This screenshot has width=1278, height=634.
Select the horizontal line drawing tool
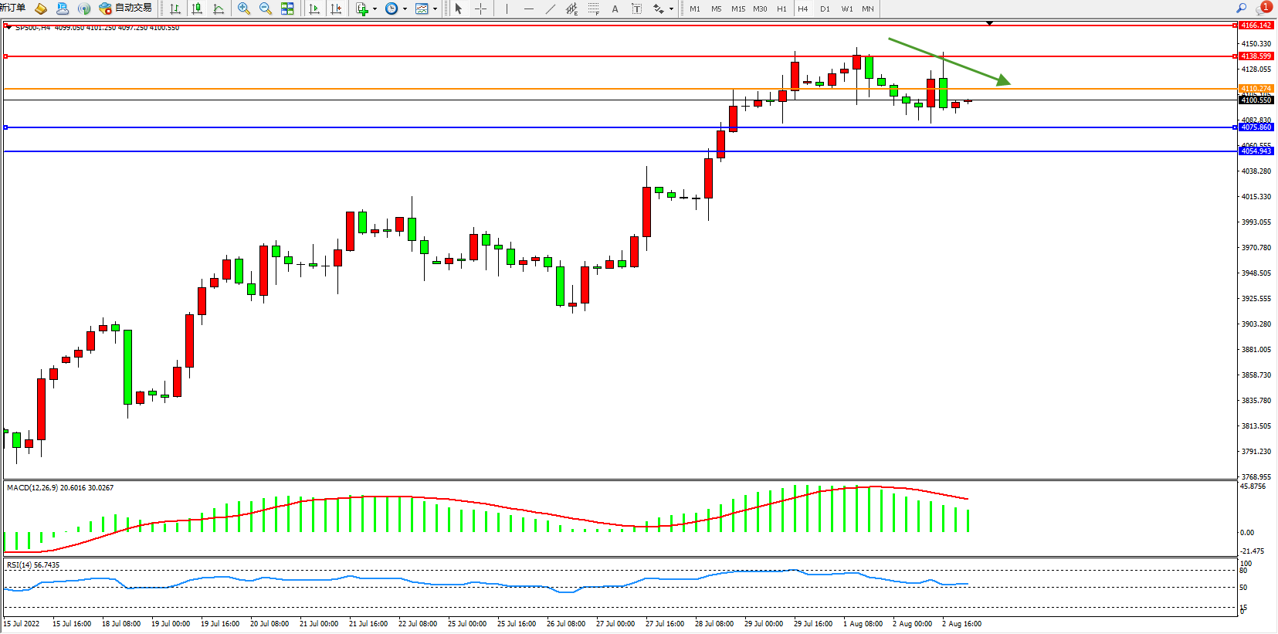528,8
